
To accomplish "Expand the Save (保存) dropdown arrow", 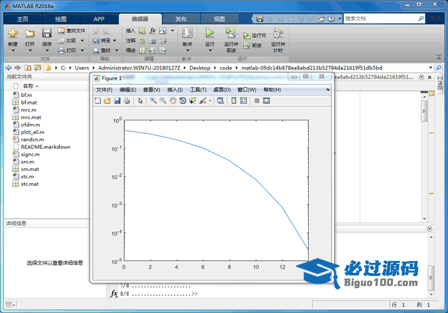I will 47,51.
